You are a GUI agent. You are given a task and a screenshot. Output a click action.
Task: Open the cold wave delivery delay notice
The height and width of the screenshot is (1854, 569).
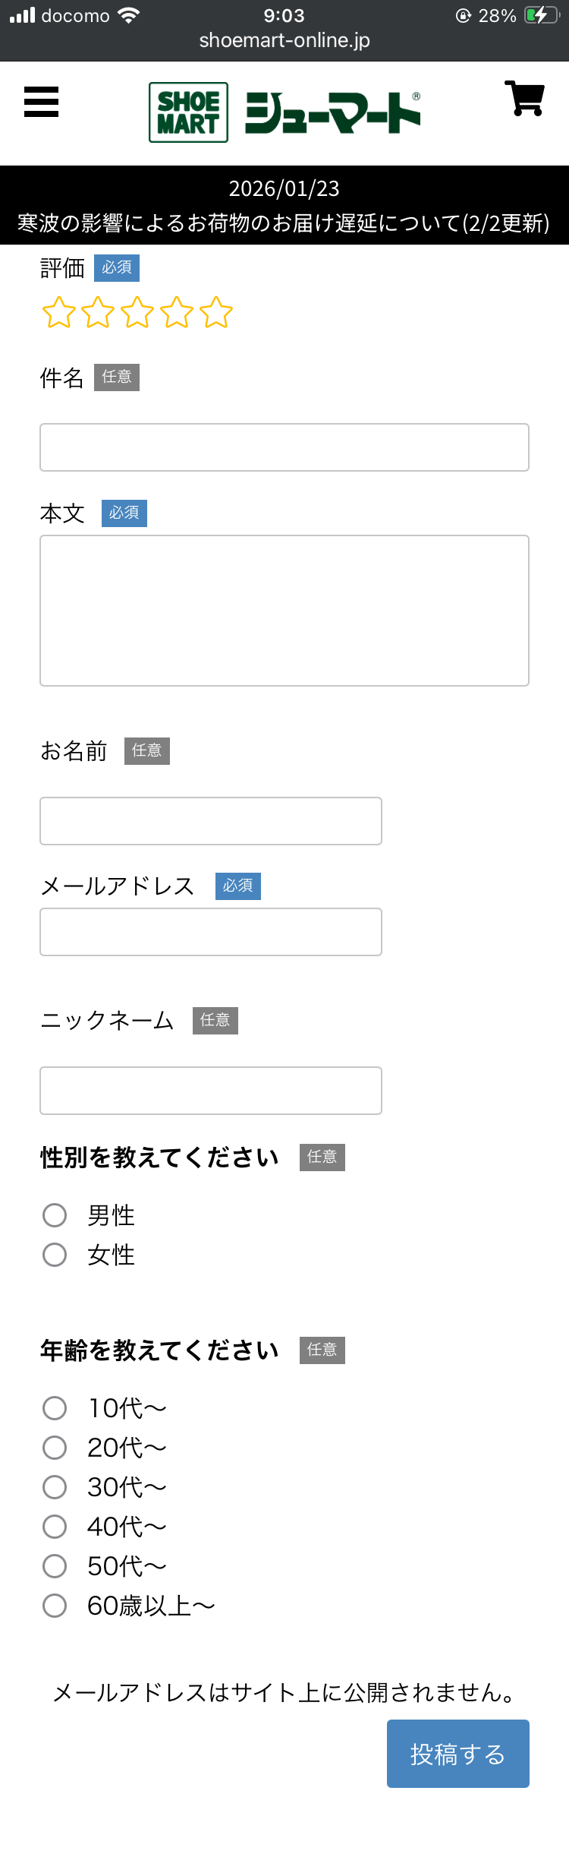pos(284,222)
